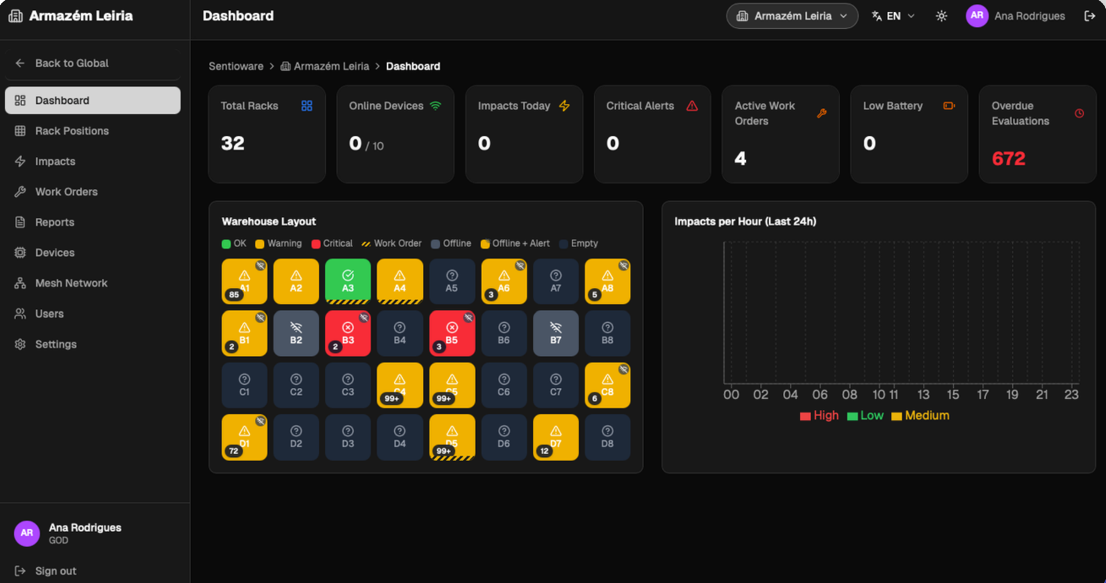
Task: Select the green OK rack A3
Action: click(x=348, y=281)
